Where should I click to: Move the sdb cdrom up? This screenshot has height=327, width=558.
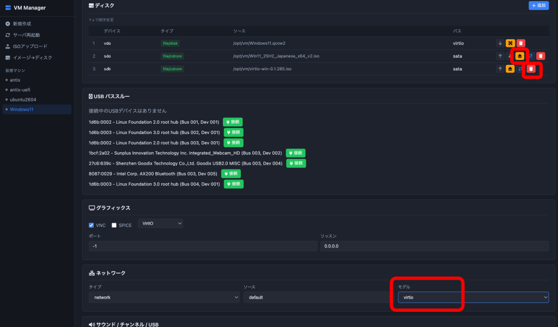click(x=500, y=69)
